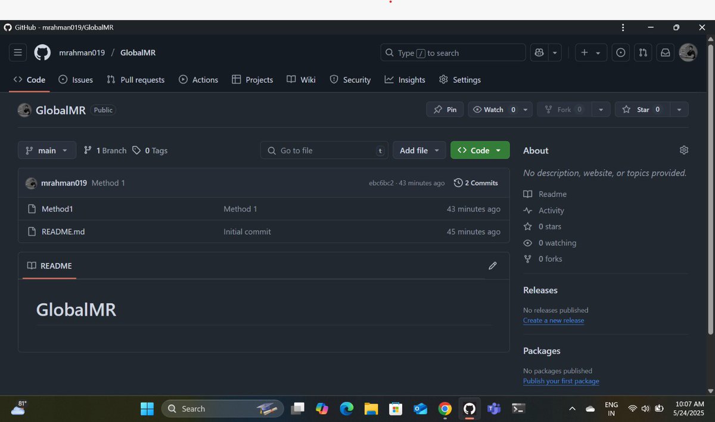The image size is (715, 422).
Task: View 0 watching link
Action: pos(550,243)
